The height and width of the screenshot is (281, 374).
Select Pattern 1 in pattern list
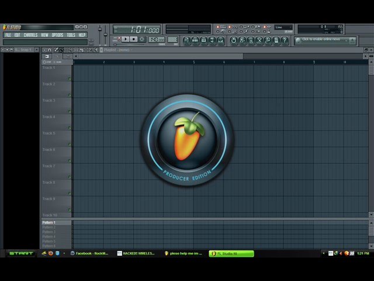(57, 222)
